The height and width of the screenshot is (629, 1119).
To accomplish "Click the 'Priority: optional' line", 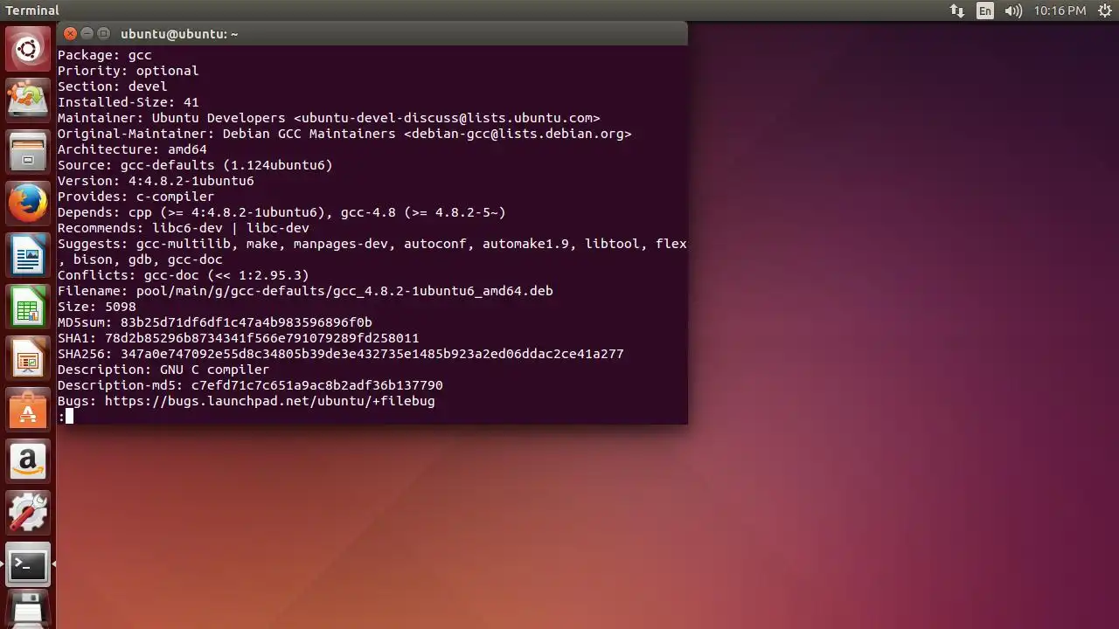I will click(129, 71).
